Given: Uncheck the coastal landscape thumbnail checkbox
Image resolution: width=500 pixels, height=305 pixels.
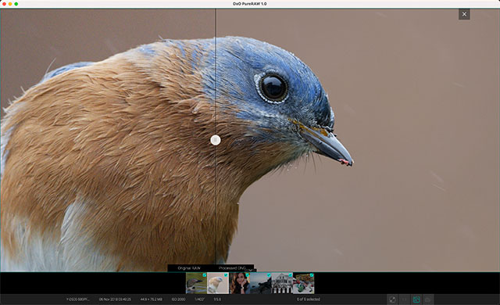Looking at the screenshot, I should coord(269,274).
